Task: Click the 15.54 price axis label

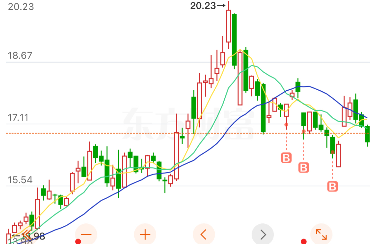Action: click(x=20, y=180)
